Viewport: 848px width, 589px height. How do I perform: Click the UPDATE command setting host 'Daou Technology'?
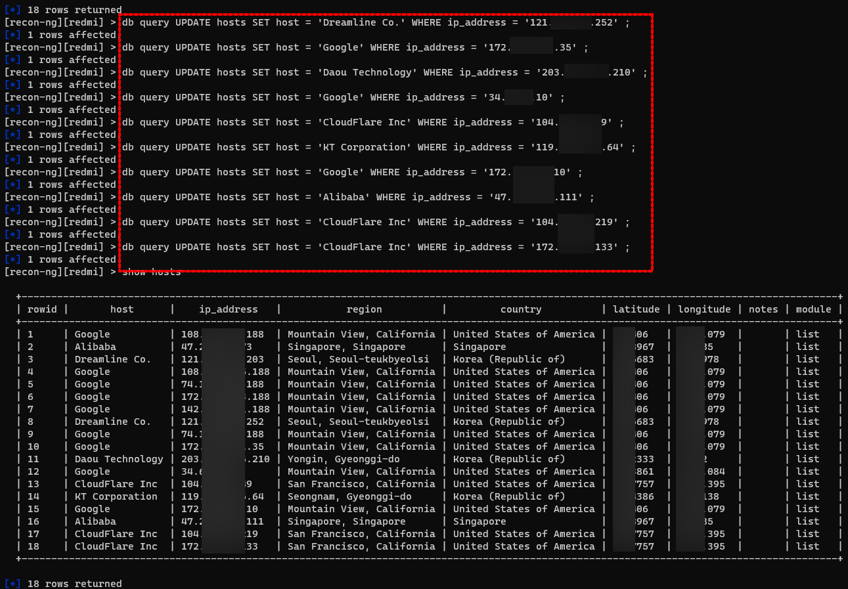tap(385, 72)
